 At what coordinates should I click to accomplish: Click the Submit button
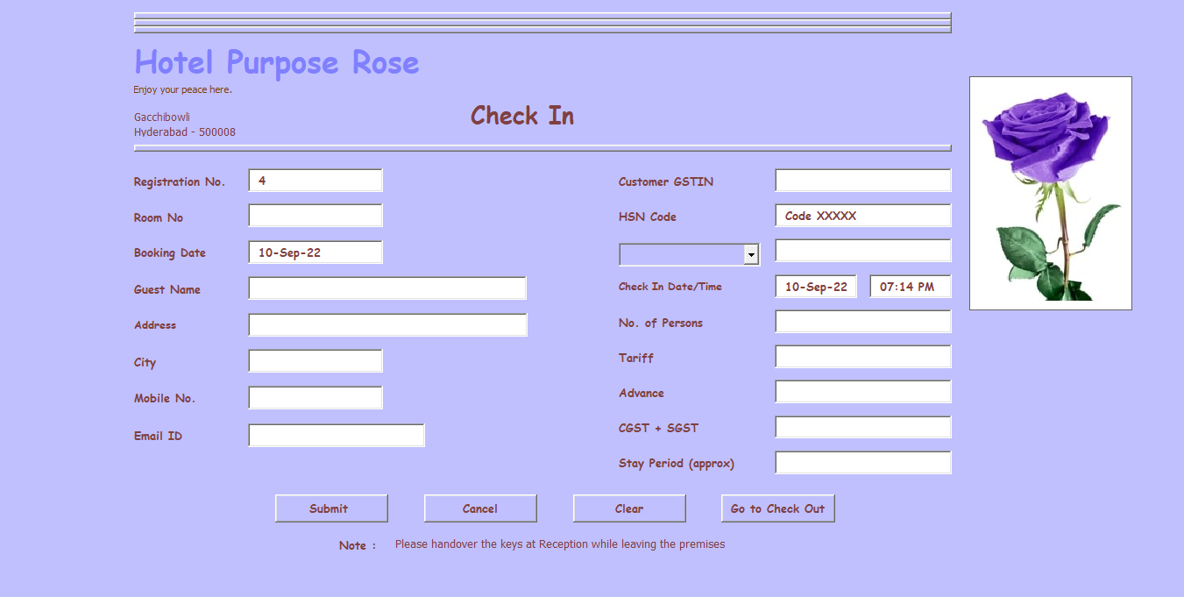tap(331, 508)
